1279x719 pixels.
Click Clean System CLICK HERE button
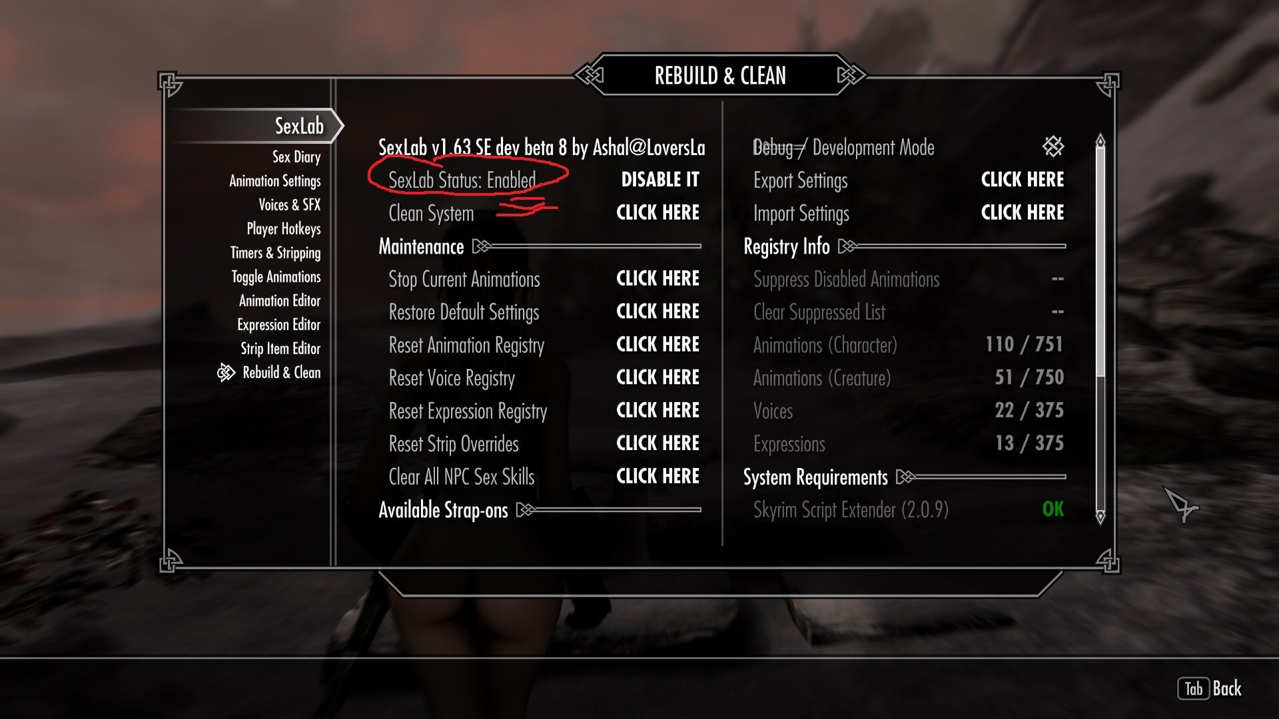click(658, 212)
